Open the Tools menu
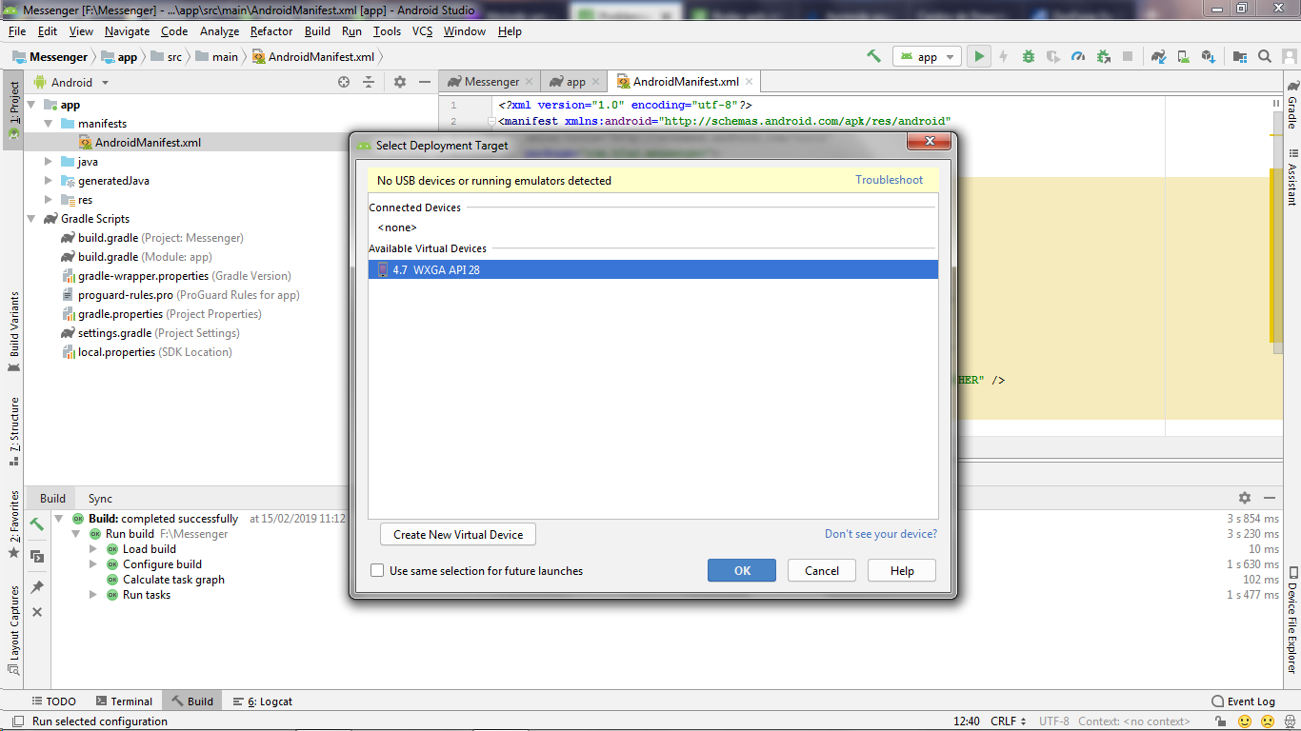Screen dimensions: 1301x731 [387, 31]
